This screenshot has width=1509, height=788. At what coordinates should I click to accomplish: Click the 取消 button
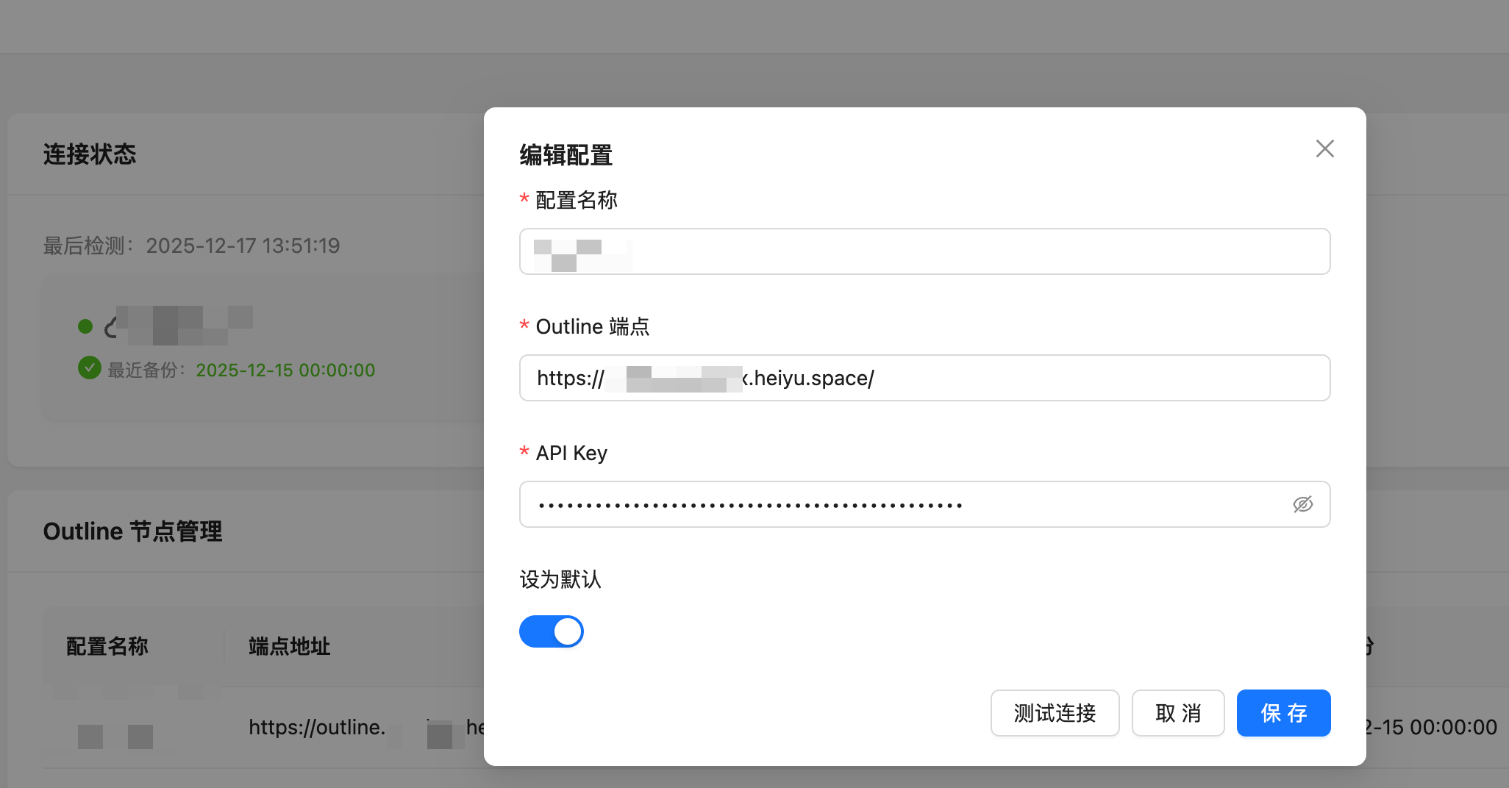coord(1177,713)
